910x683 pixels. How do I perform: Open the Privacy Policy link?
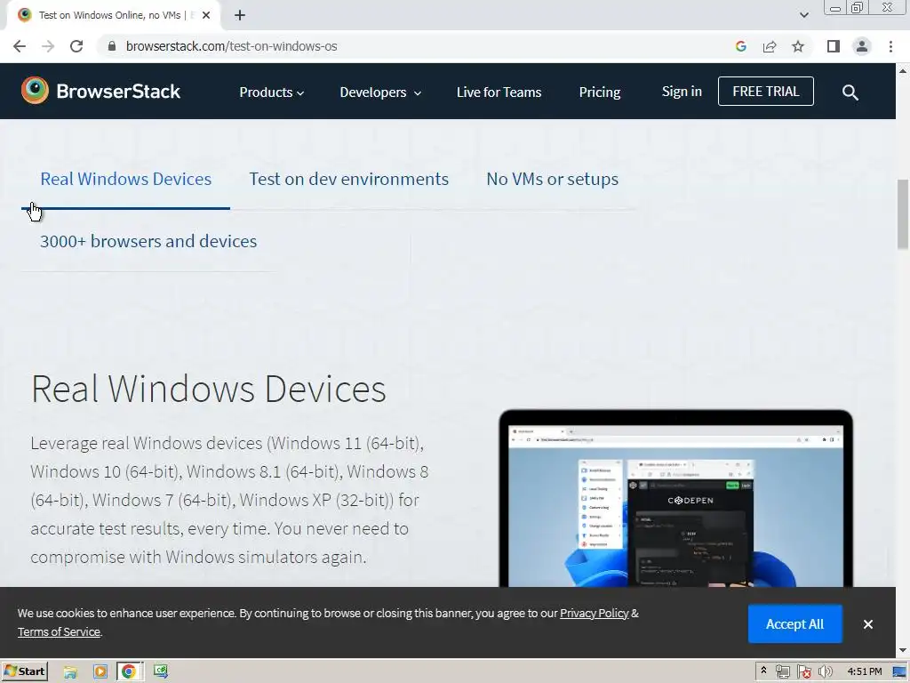[x=595, y=614]
